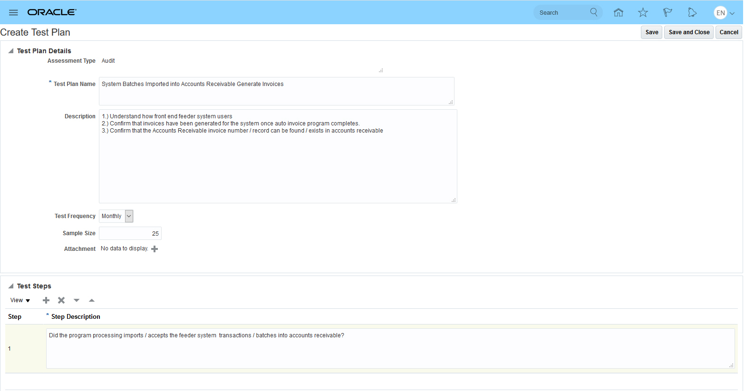This screenshot has width=745, height=391.
Task: Collapse the Test Plan Details section
Action: (x=10, y=50)
